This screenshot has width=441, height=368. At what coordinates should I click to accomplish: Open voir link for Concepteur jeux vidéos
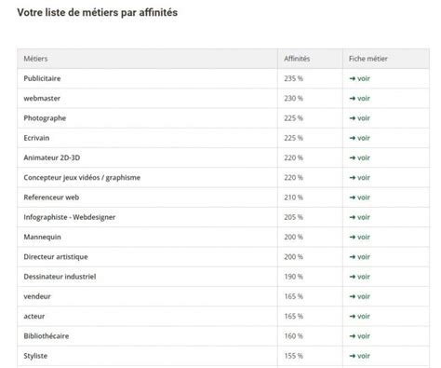[360, 178]
